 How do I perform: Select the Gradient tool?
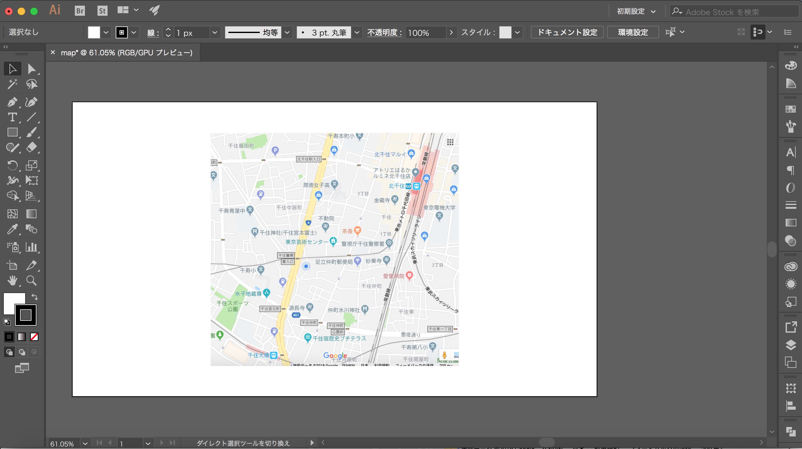(x=31, y=214)
